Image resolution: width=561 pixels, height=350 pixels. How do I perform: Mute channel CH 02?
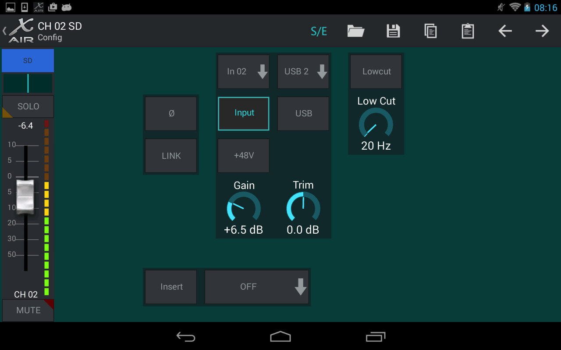28,310
